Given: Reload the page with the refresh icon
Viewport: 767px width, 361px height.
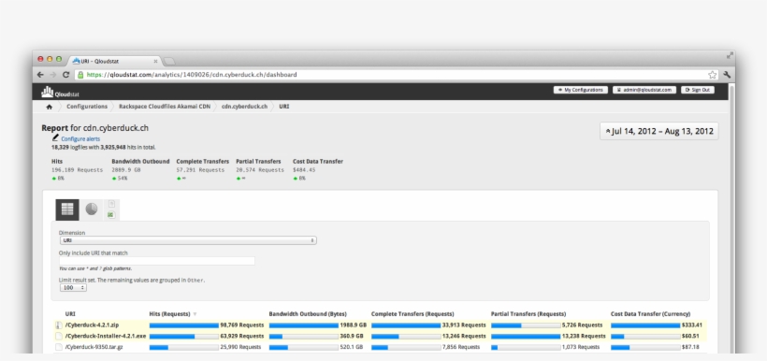Looking at the screenshot, I should pos(65,75).
